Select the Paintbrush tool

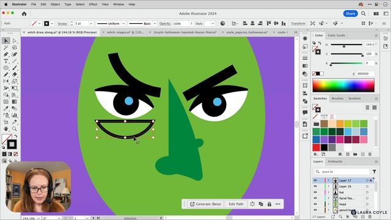click(x=15, y=68)
